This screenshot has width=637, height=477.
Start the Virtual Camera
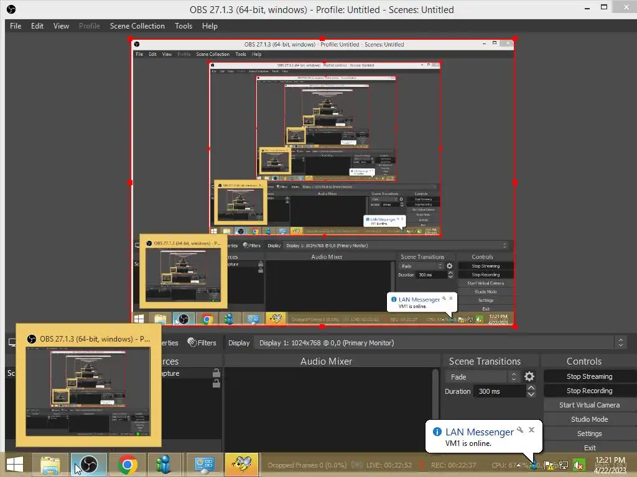click(589, 405)
